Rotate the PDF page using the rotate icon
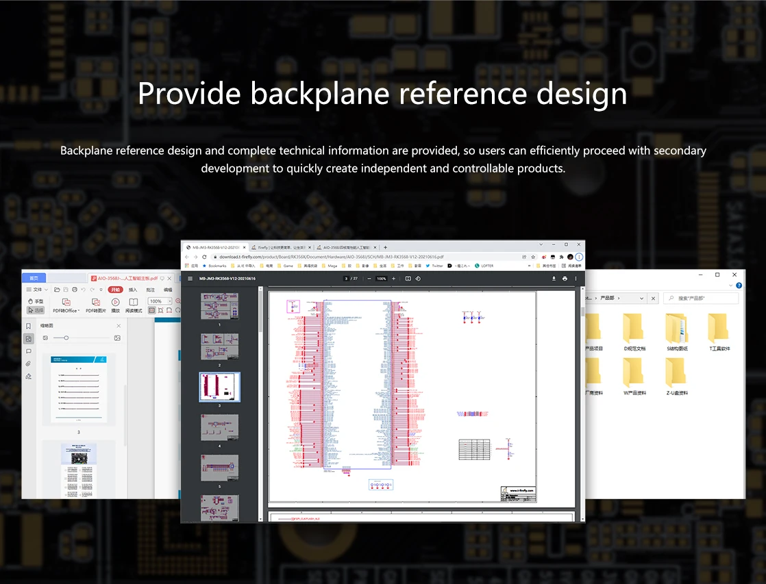 tap(418, 279)
